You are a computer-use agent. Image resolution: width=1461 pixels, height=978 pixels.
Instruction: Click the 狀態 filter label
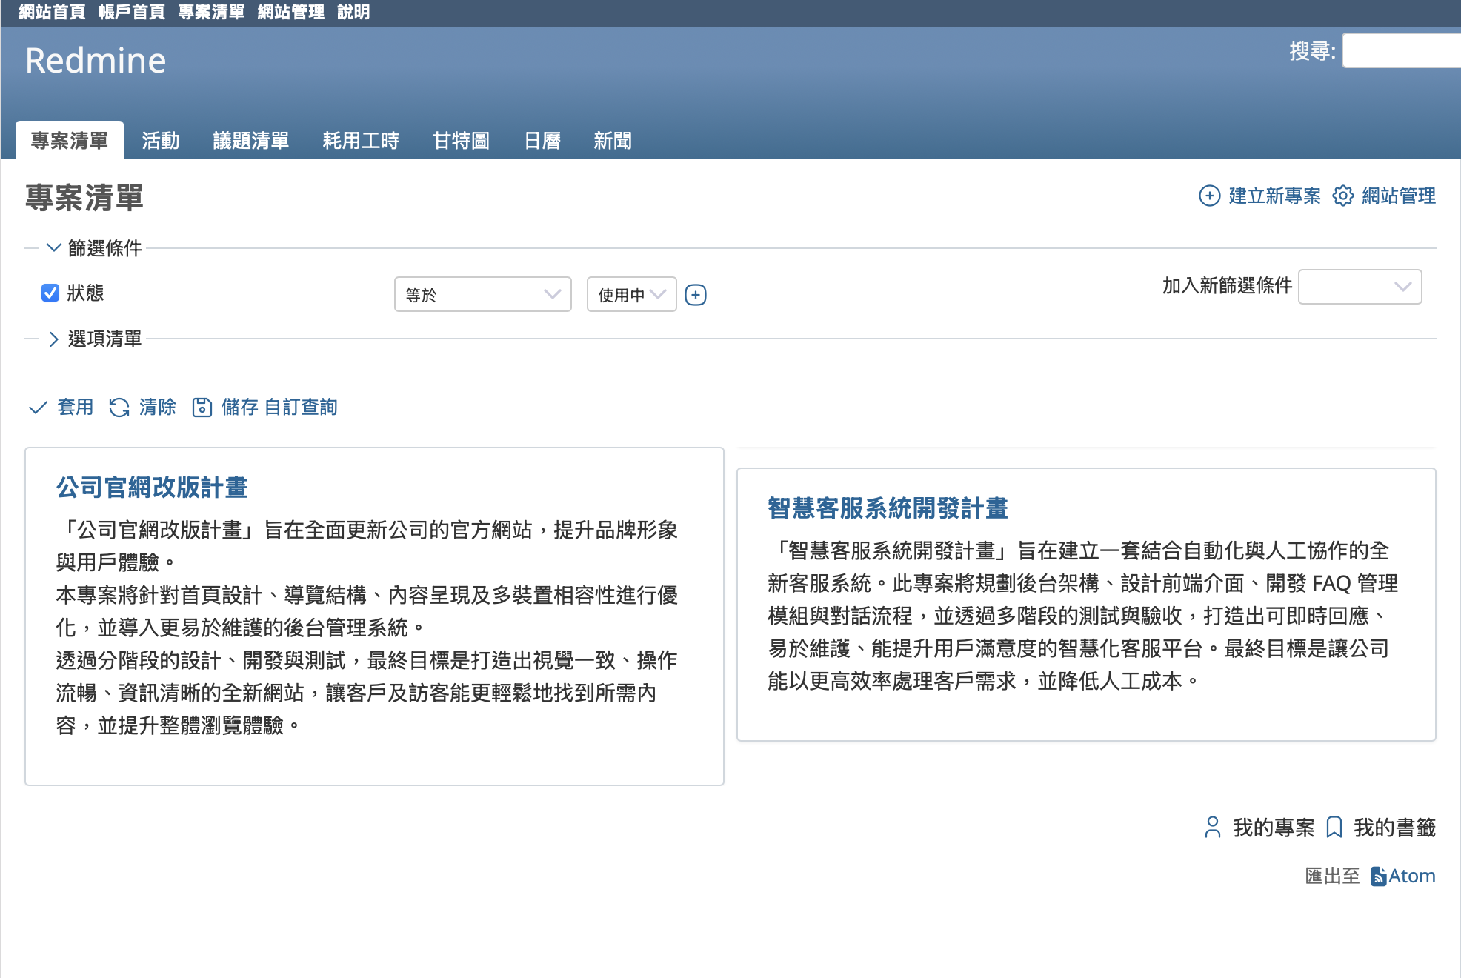85,293
